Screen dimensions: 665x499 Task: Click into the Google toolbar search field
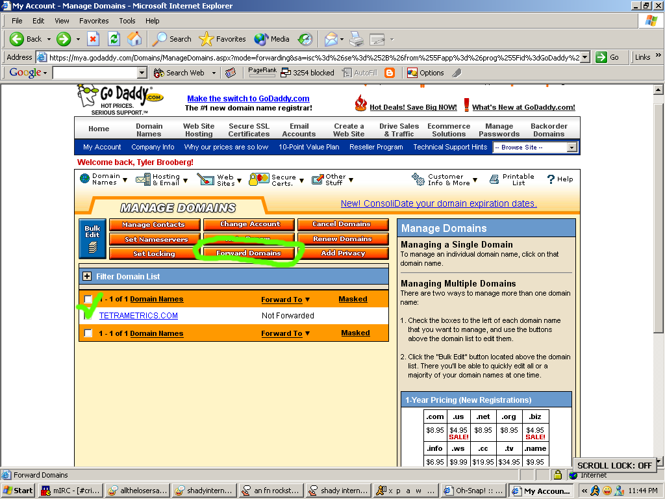(95, 73)
